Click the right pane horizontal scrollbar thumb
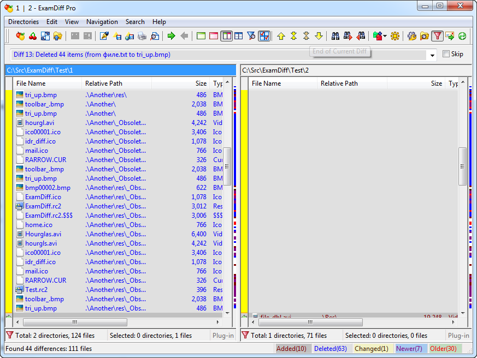This screenshot has height=358, width=477. (x=310, y=322)
